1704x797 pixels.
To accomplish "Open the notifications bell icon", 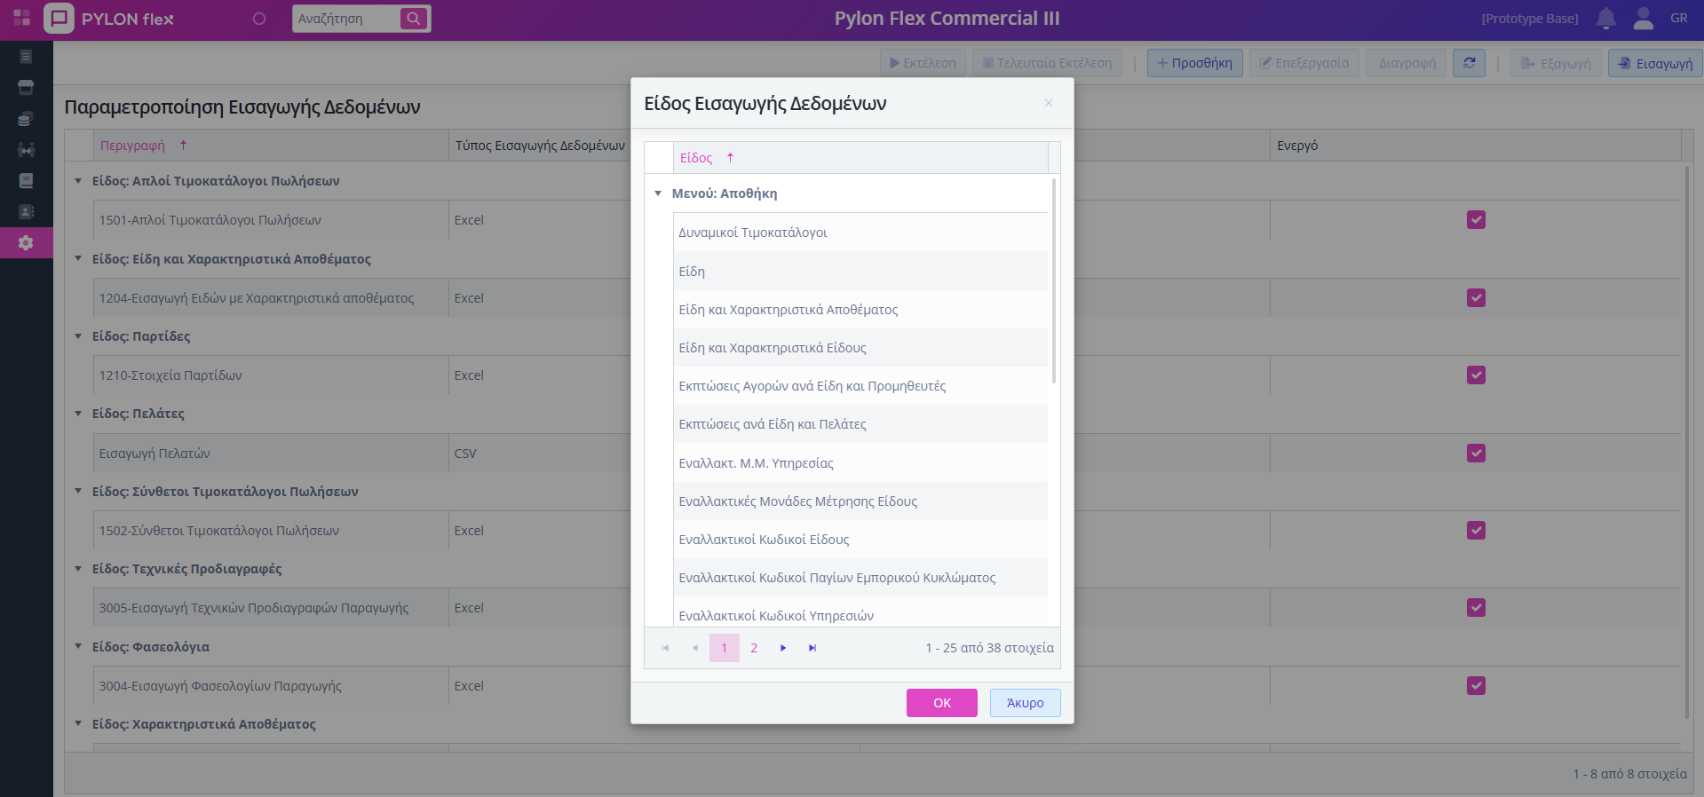I will click(1605, 19).
